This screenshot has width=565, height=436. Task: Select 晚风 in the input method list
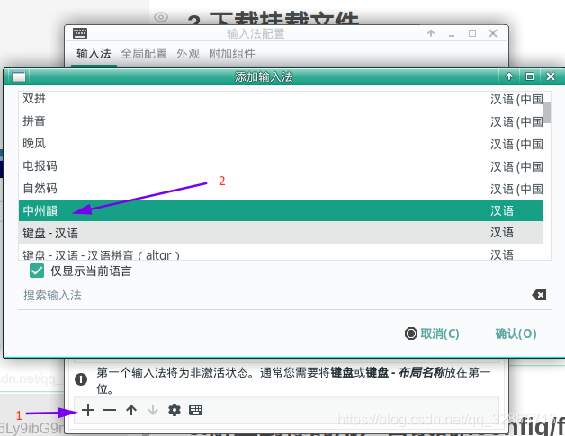[x=281, y=143]
